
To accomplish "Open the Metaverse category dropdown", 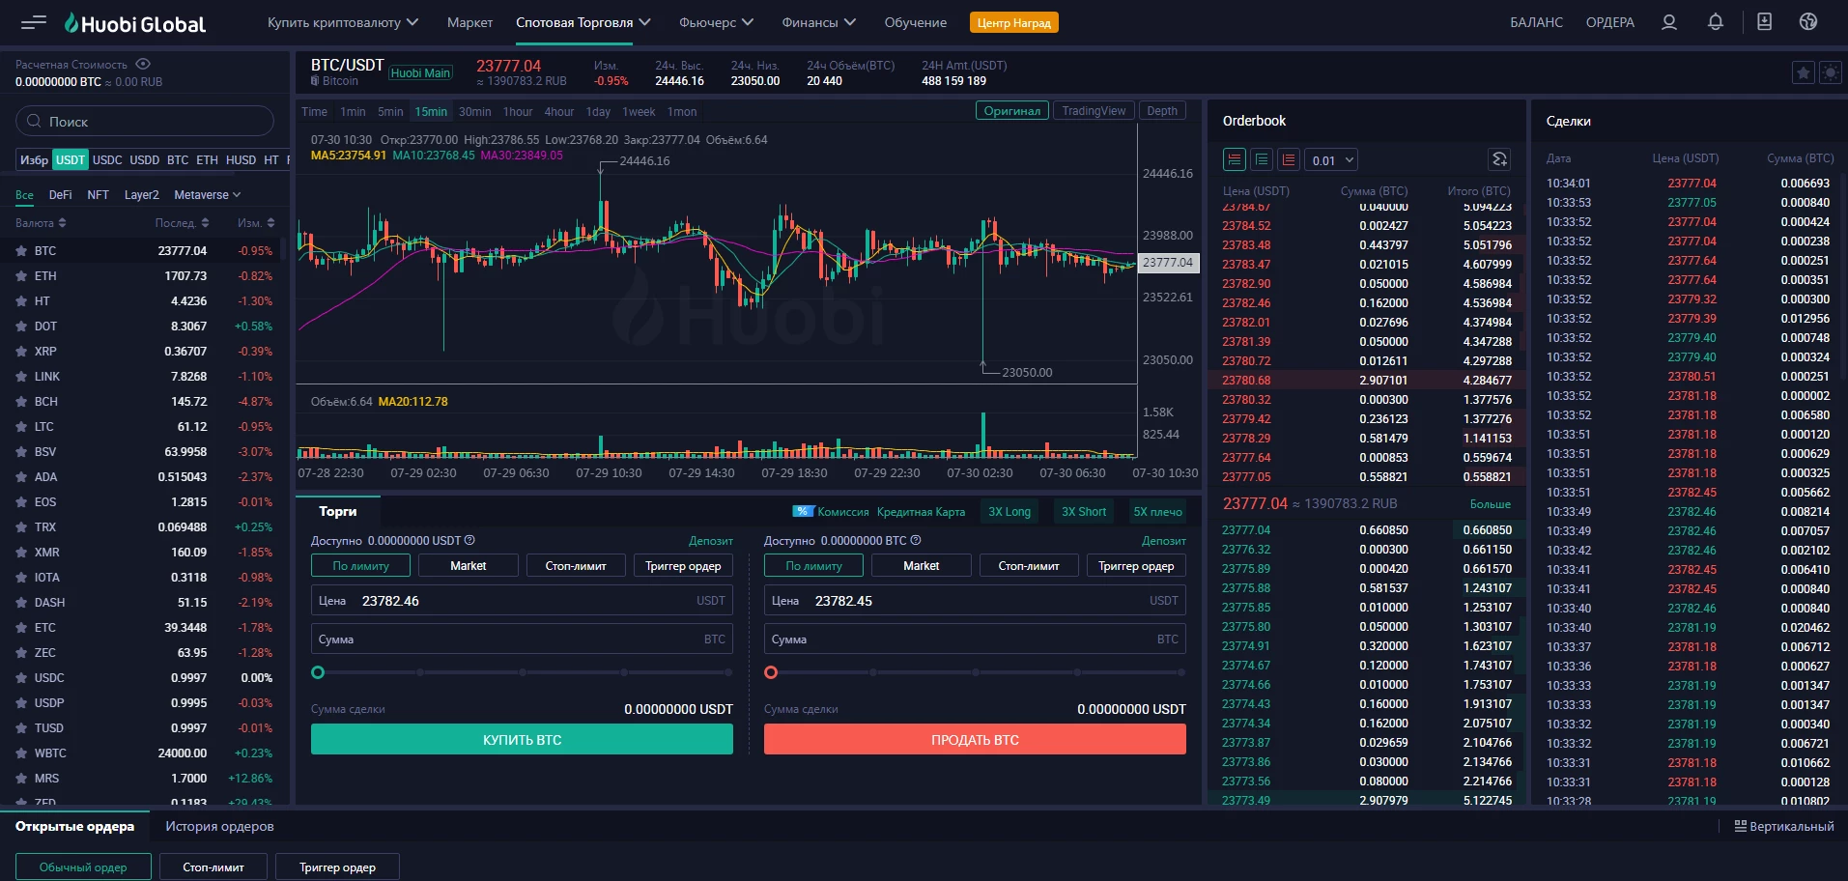I will click(208, 195).
